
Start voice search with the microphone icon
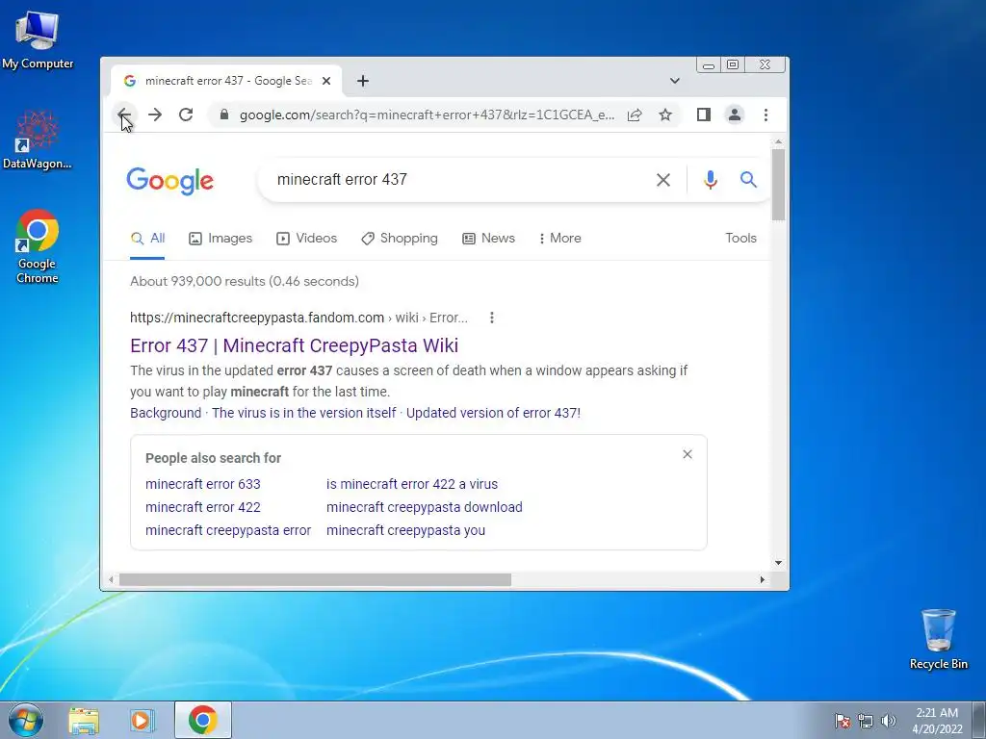[710, 180]
